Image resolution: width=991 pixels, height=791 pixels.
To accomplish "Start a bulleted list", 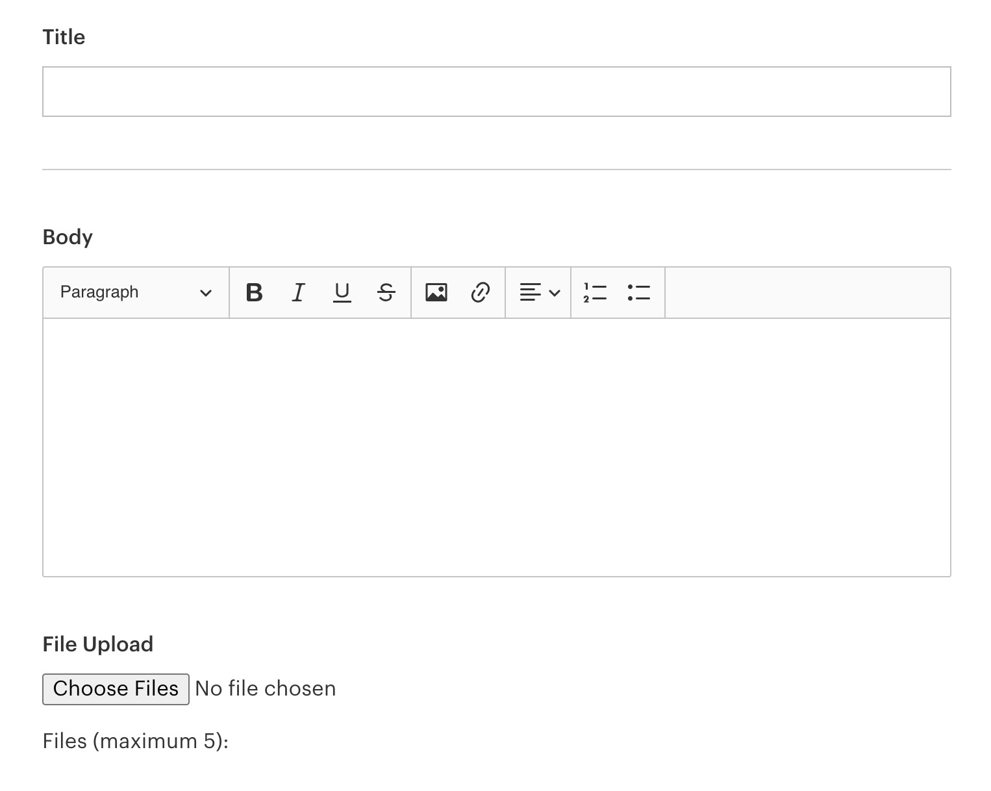I will tap(639, 293).
